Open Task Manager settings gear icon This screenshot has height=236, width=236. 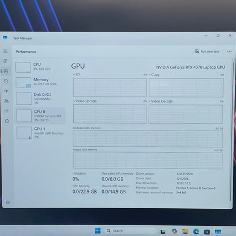[x=8, y=203]
